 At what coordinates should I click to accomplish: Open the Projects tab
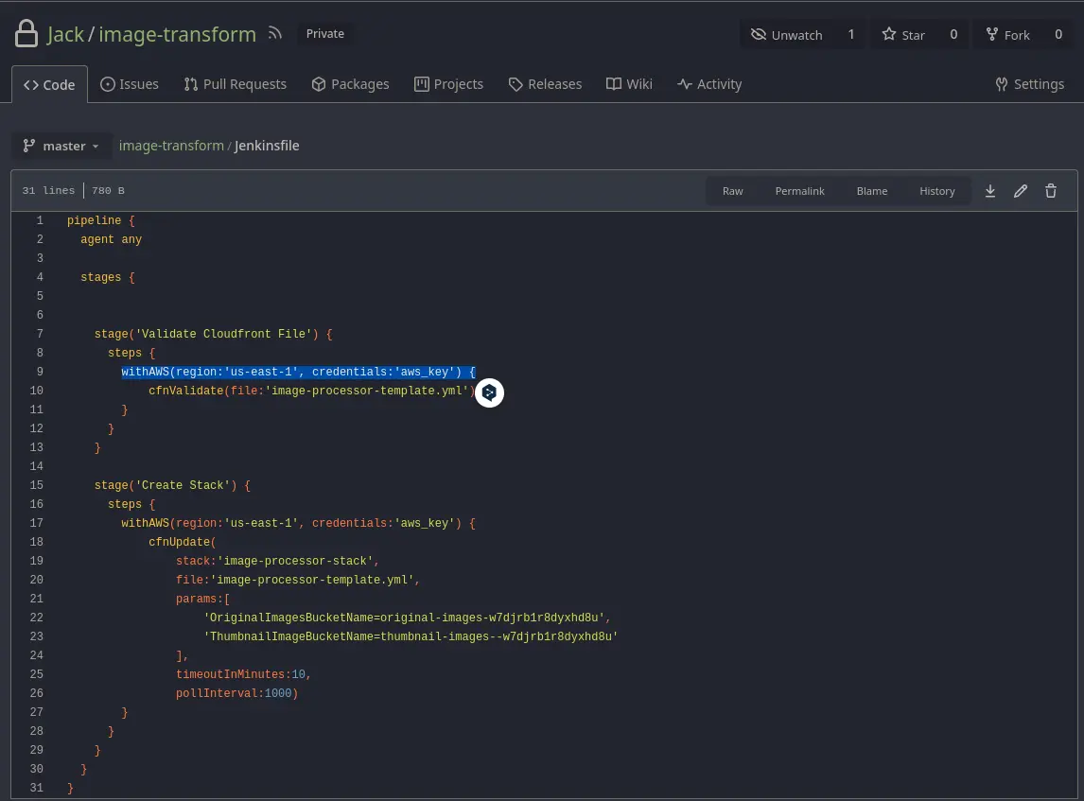tap(448, 84)
